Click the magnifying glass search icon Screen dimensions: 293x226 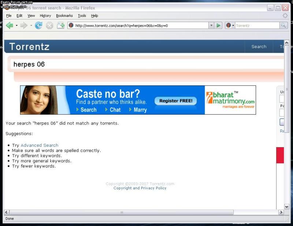pyautogui.click(x=283, y=25)
